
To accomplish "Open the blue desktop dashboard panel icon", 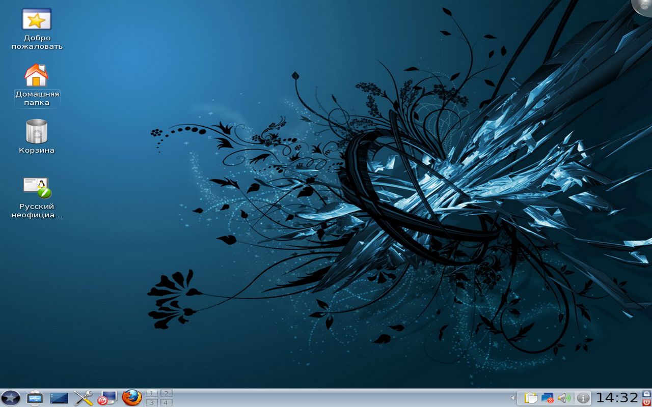I will pos(59,398).
